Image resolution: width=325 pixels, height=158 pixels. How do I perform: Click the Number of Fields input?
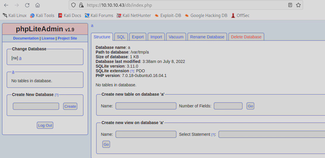point(228,106)
